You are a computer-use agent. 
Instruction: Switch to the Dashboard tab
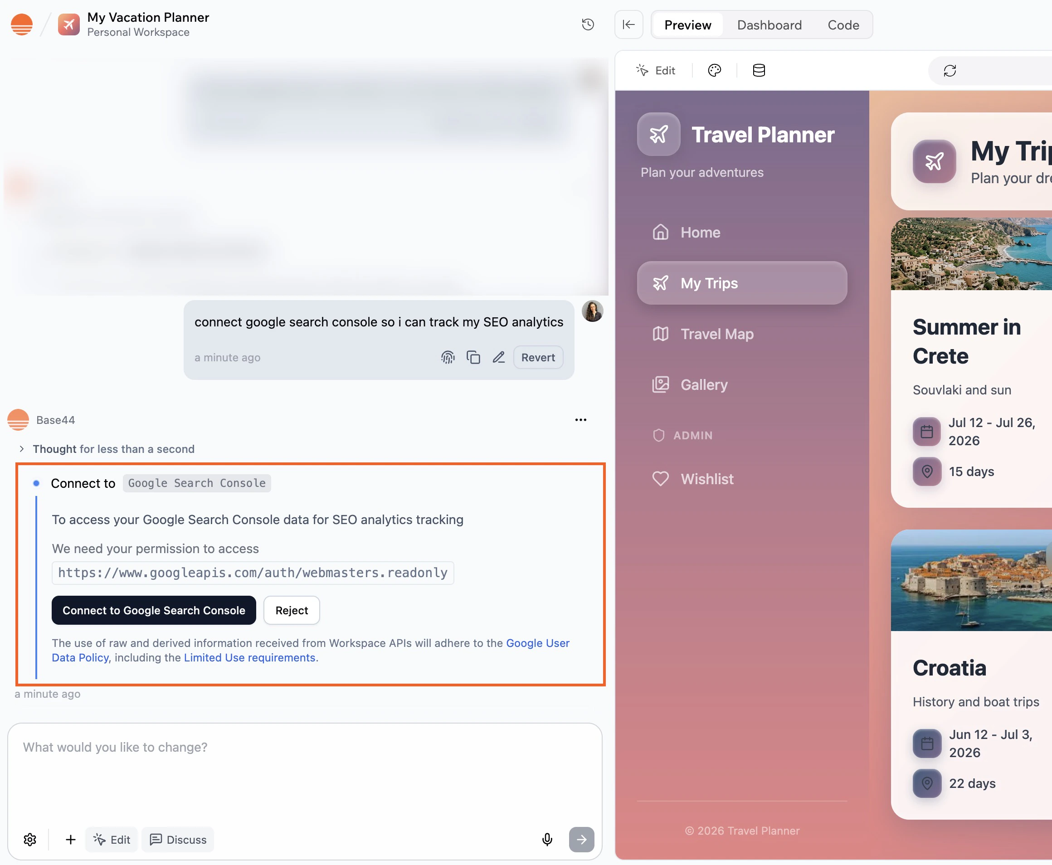pos(769,24)
